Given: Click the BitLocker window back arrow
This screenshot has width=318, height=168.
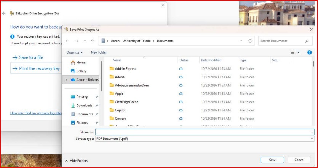Looking at the screenshot, I should pyautogui.click(x=4, y=13).
